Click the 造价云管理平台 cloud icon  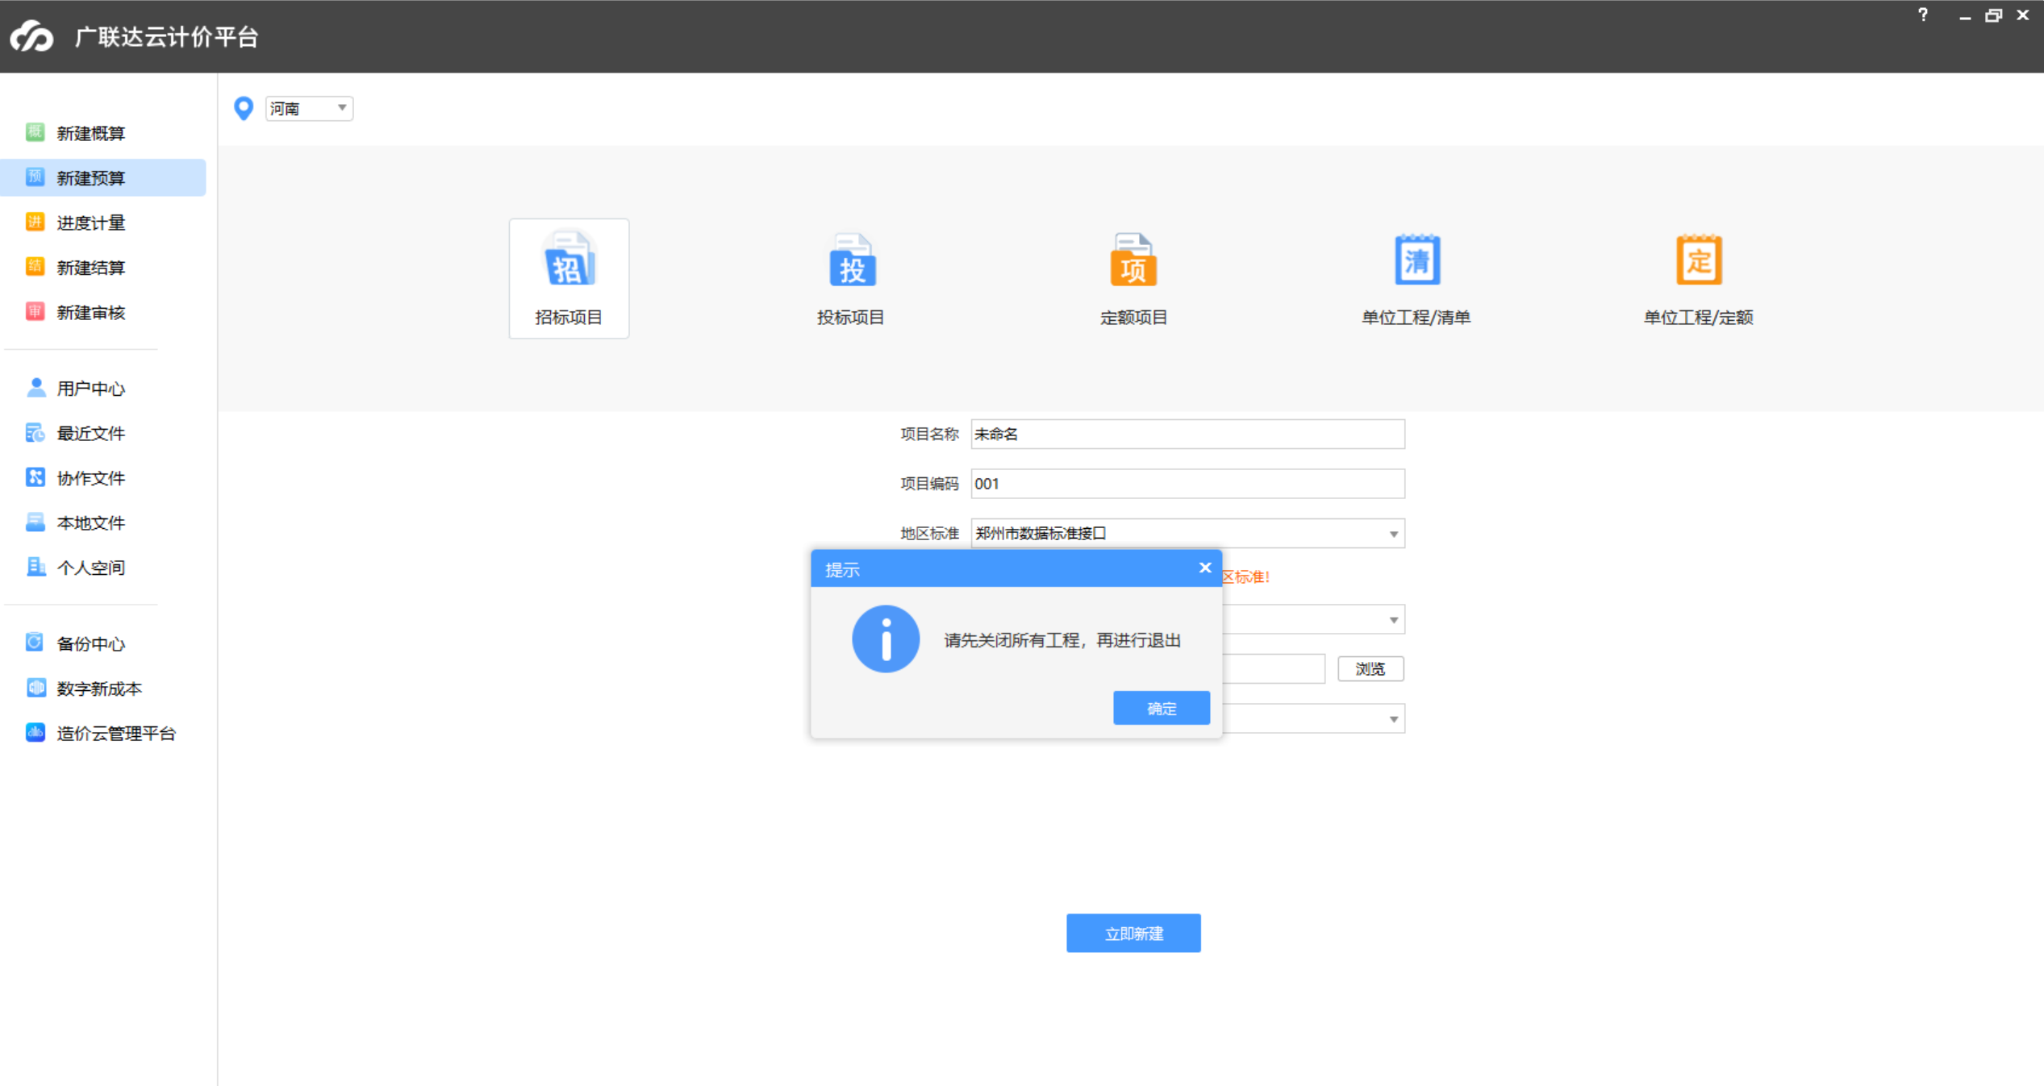coord(35,732)
